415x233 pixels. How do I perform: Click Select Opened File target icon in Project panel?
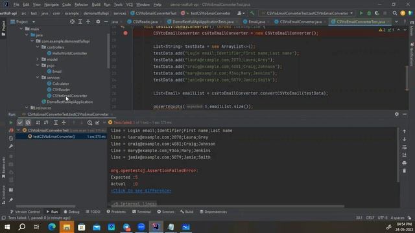pos(72,21)
